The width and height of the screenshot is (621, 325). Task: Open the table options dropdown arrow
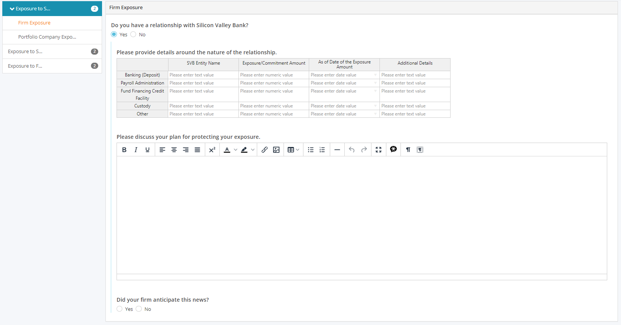[298, 150]
